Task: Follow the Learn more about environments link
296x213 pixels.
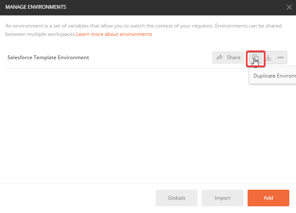Action: pyautogui.click(x=114, y=34)
